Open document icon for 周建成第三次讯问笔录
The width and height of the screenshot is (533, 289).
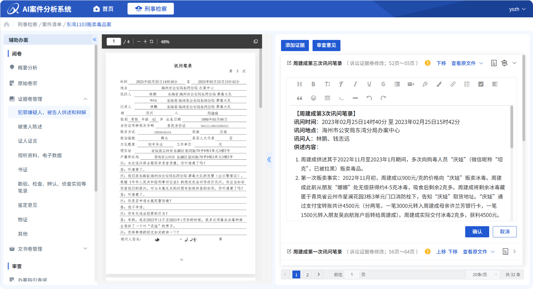(x=494, y=63)
